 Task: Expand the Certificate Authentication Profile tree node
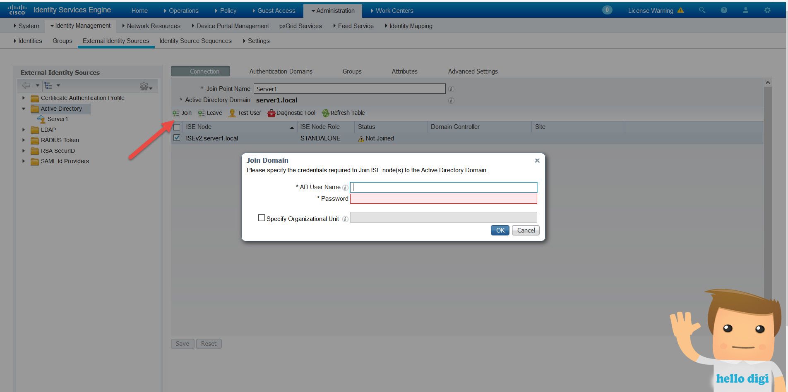[x=23, y=98]
